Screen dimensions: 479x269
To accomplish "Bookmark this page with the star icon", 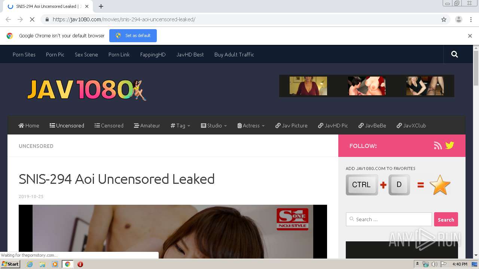I will click(444, 19).
